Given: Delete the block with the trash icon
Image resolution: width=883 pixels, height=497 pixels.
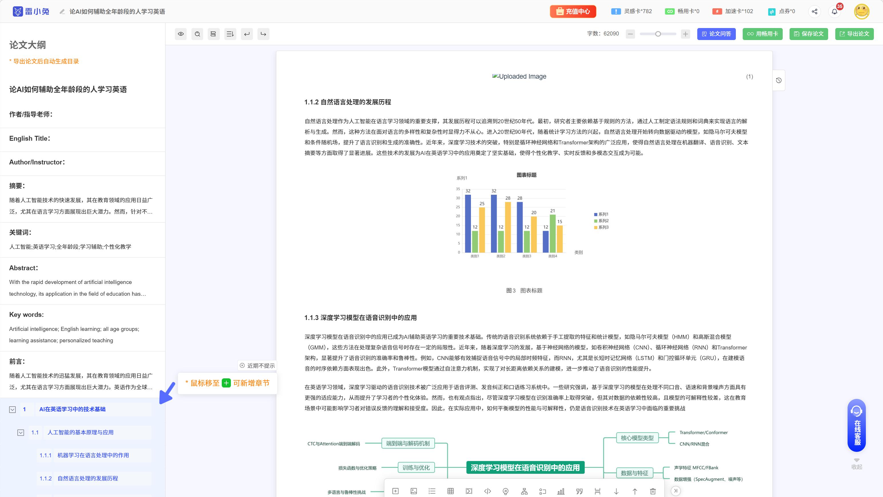Looking at the screenshot, I should point(652,491).
